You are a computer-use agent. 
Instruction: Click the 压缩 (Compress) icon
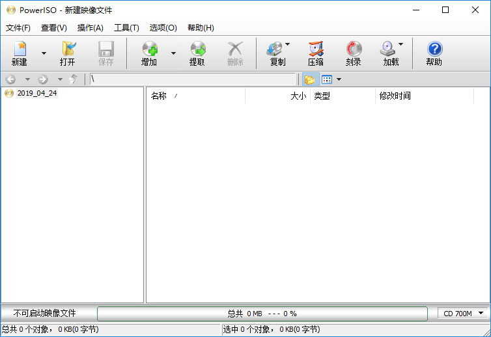tap(316, 53)
